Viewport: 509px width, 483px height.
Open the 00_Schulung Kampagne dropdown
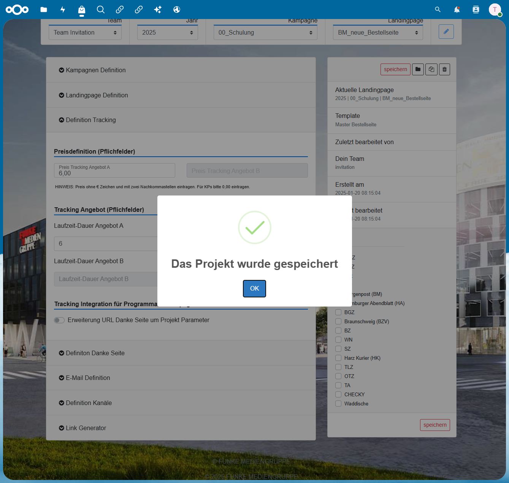265,33
